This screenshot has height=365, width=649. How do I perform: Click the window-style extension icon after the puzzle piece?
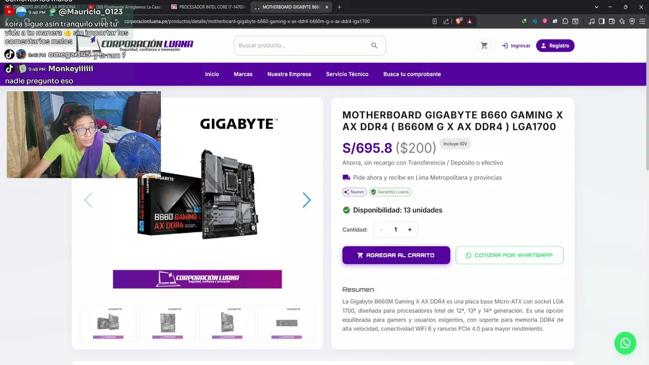(x=575, y=21)
